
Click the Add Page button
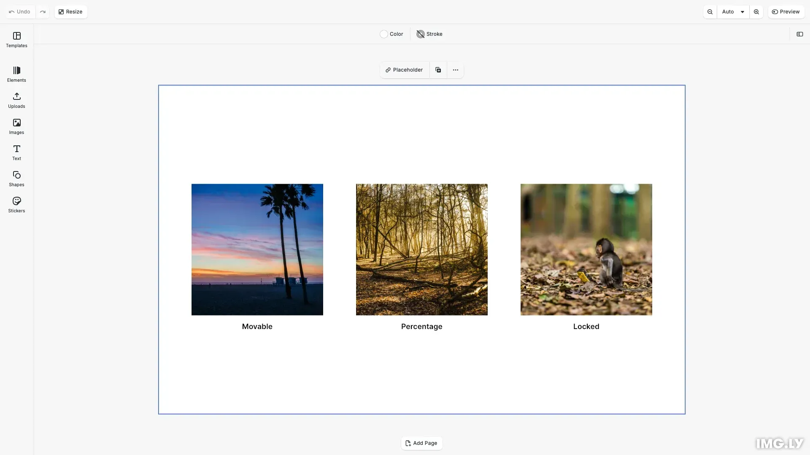click(421, 443)
